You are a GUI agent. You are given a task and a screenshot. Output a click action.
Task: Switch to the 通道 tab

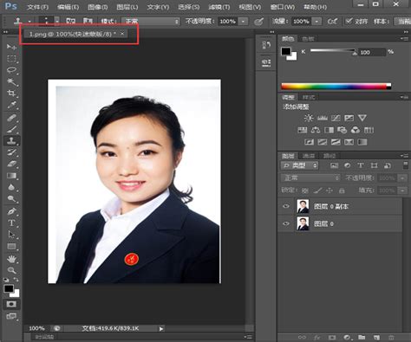[309, 156]
